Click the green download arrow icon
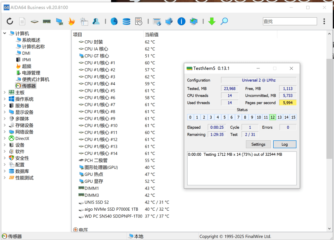Image resolution: width=334 pixels, height=240 pixels. click(212, 21)
